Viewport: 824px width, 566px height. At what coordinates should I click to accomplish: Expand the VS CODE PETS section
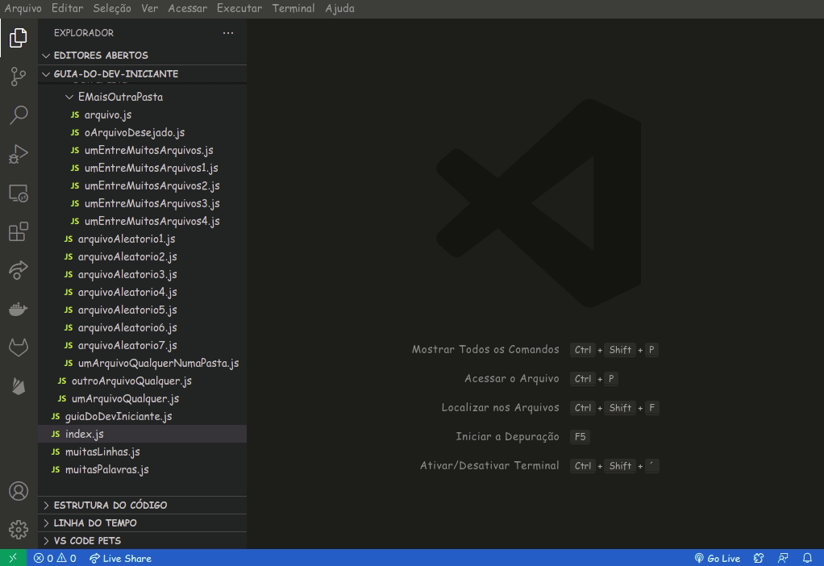[87, 541]
